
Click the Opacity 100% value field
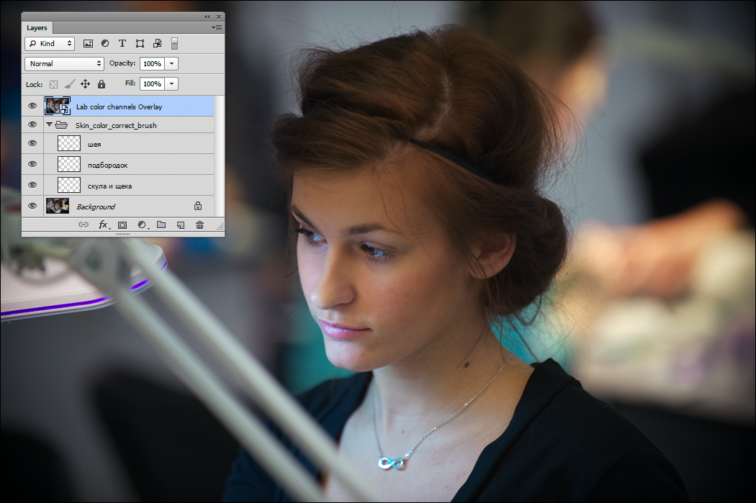tap(153, 63)
